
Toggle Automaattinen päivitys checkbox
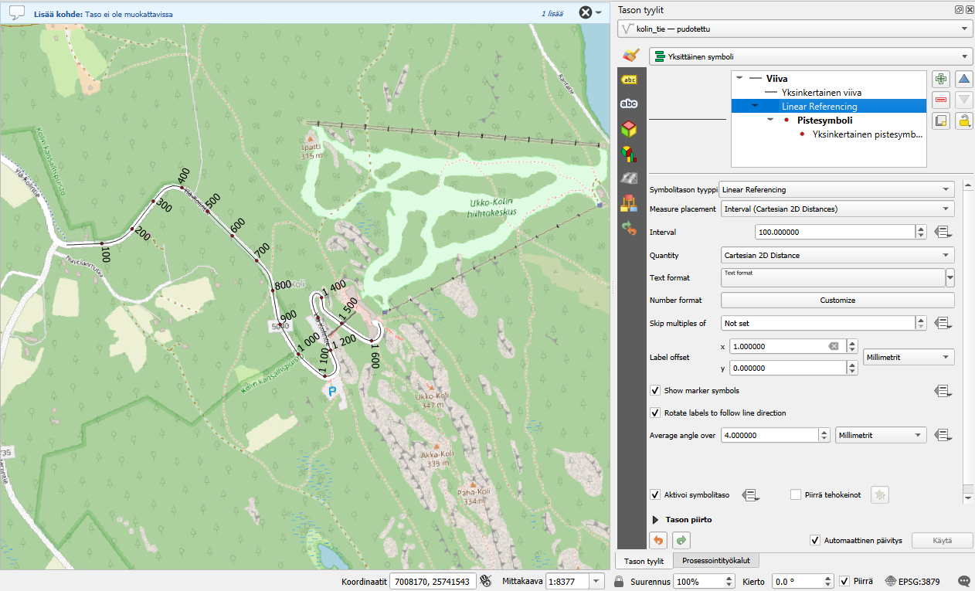click(814, 540)
